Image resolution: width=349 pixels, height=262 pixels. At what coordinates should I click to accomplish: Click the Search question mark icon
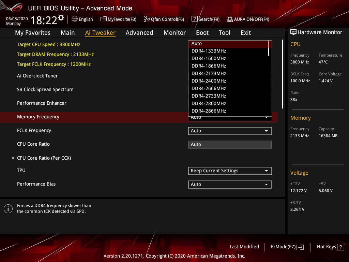pos(194,19)
